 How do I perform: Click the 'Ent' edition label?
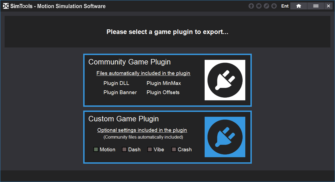(x=285, y=6)
